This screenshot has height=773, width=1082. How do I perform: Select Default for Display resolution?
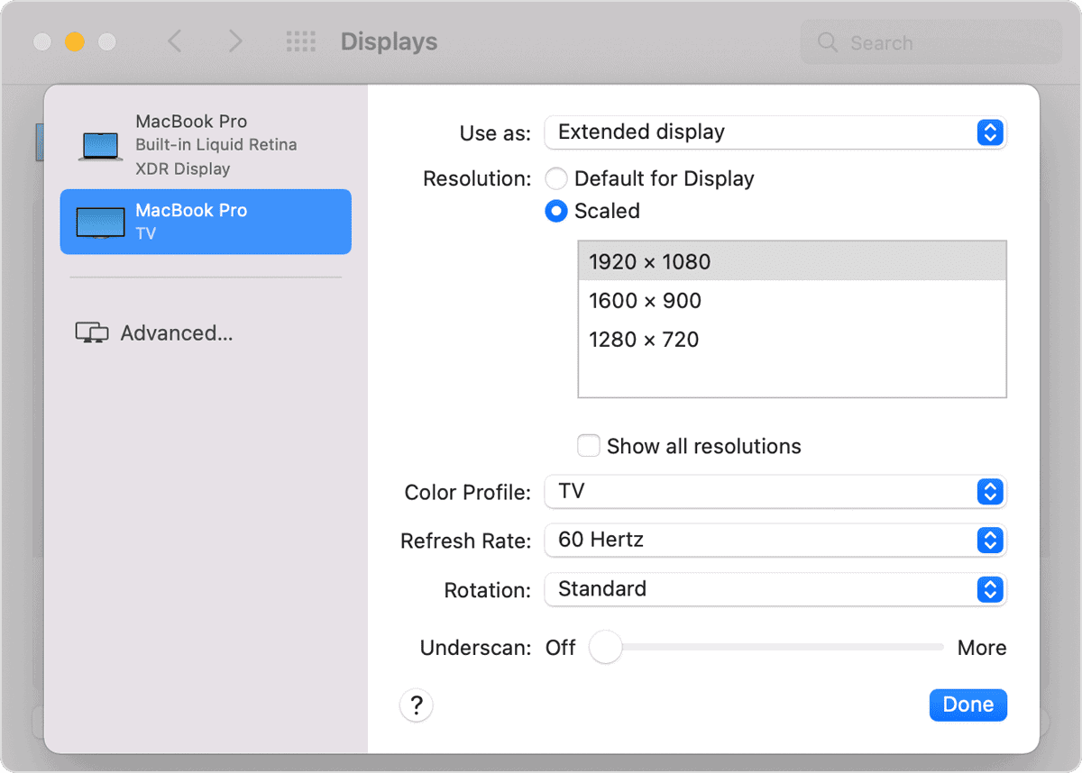pos(555,178)
